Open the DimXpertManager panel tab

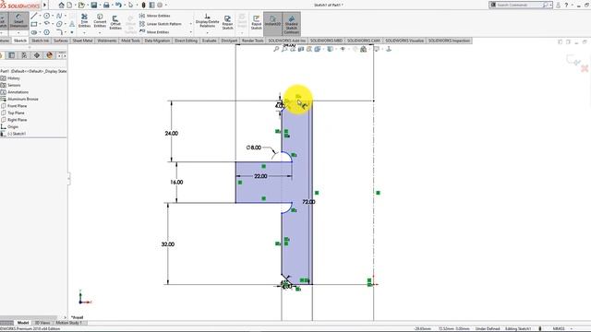37,55
